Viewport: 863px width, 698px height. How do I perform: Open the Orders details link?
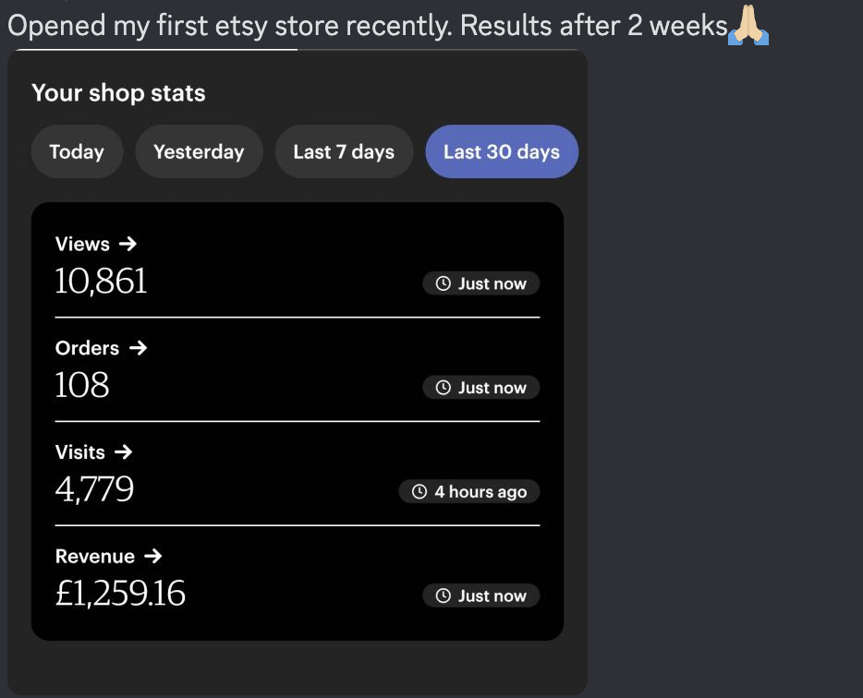[87, 348]
